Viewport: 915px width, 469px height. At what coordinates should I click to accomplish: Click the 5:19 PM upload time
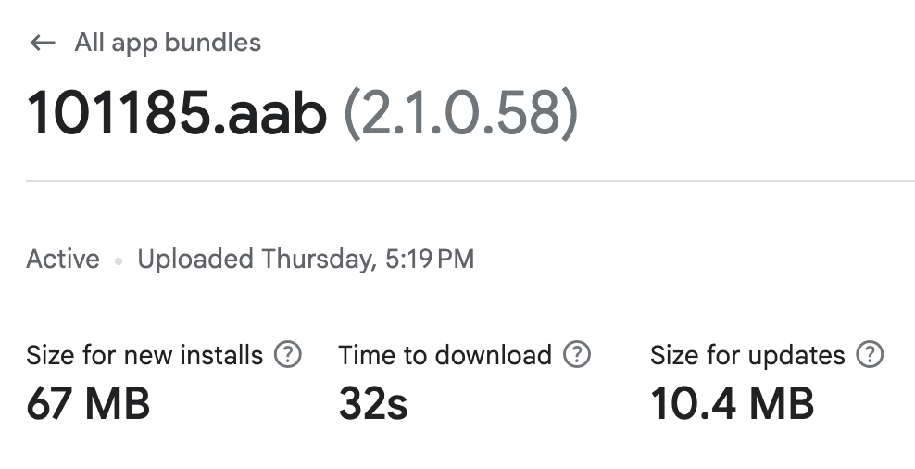(x=430, y=259)
